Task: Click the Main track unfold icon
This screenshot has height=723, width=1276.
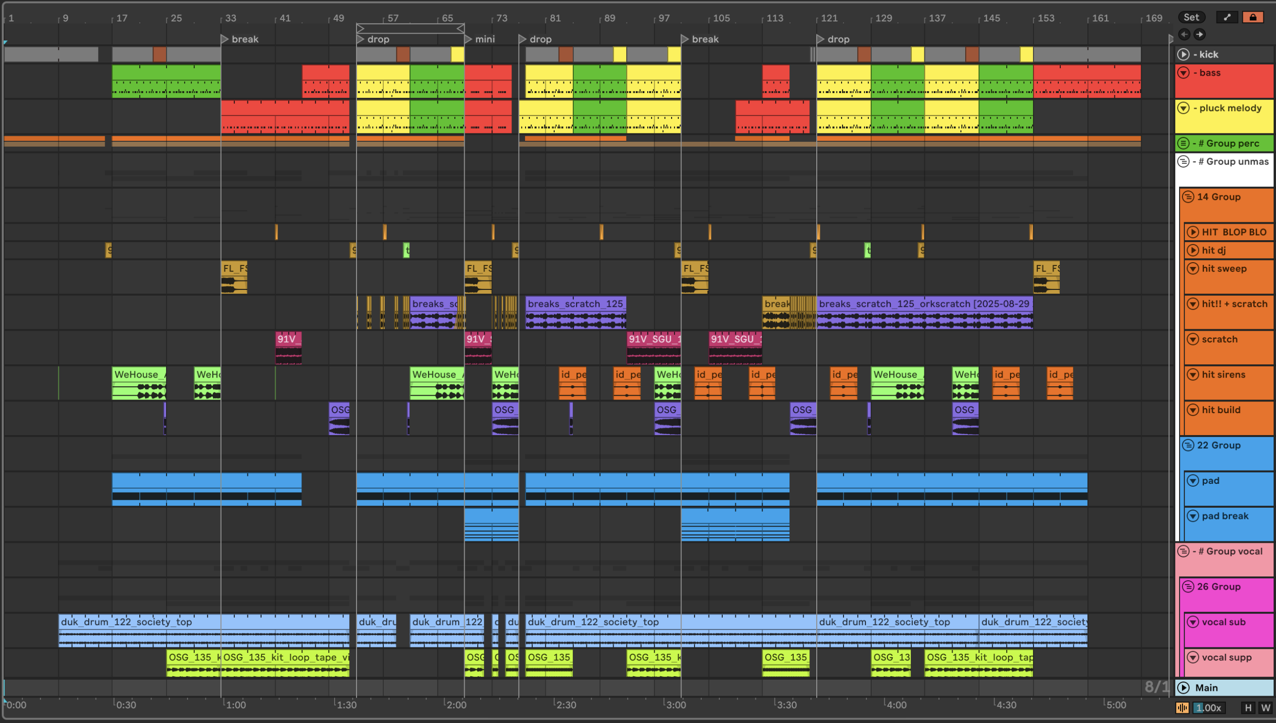Action: 1183,688
